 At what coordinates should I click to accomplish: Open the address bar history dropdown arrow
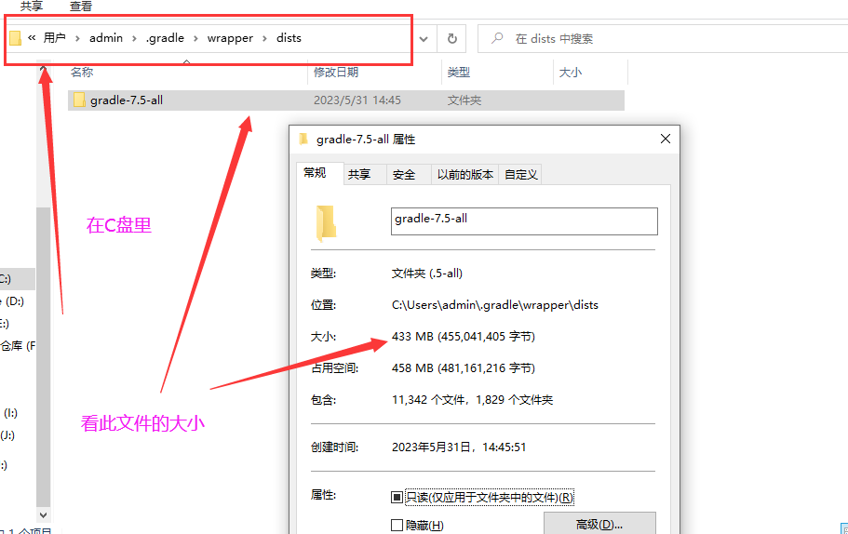click(x=424, y=39)
